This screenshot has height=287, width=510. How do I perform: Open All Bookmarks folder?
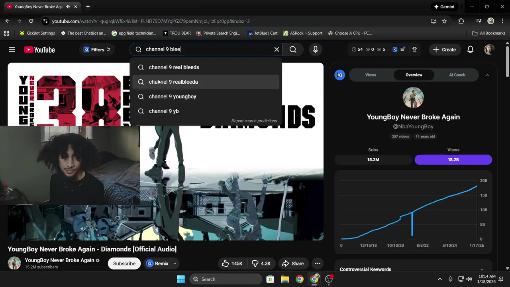[488, 33]
